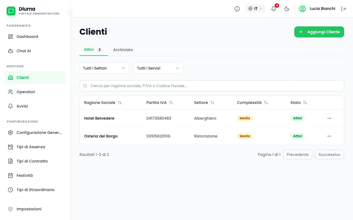Toggle dark mode moon icon
Screen dimensions: 353x220
[287, 9]
